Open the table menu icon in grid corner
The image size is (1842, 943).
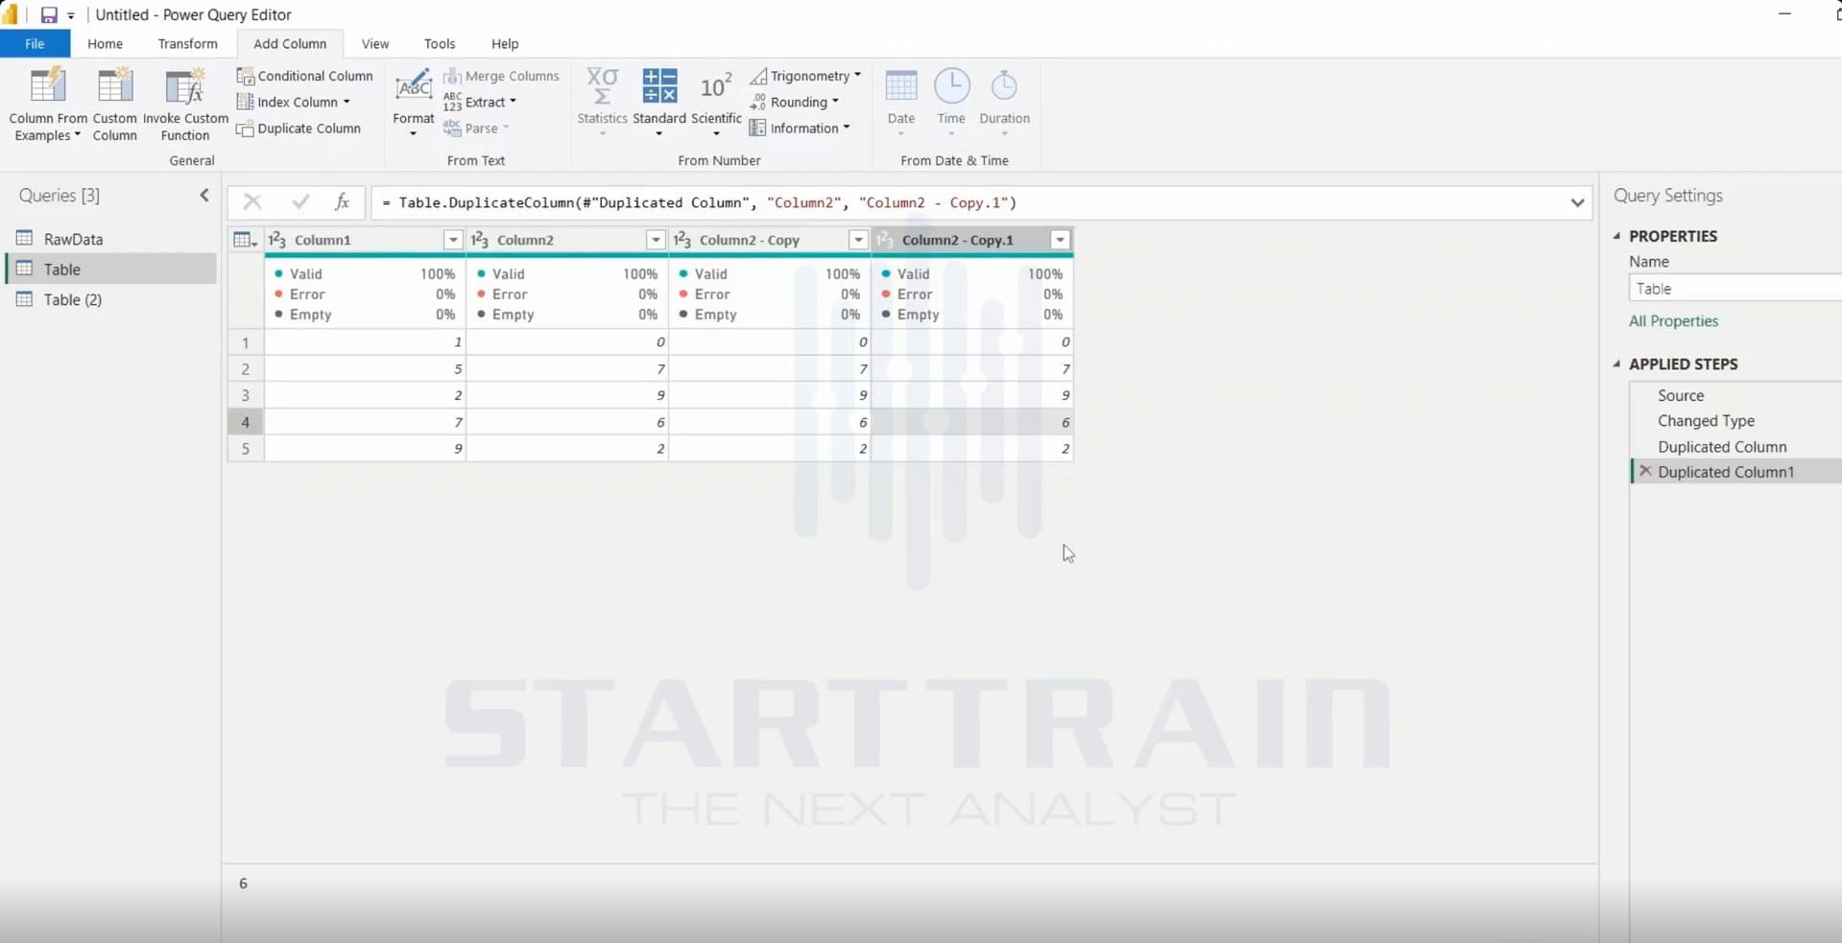tap(246, 240)
